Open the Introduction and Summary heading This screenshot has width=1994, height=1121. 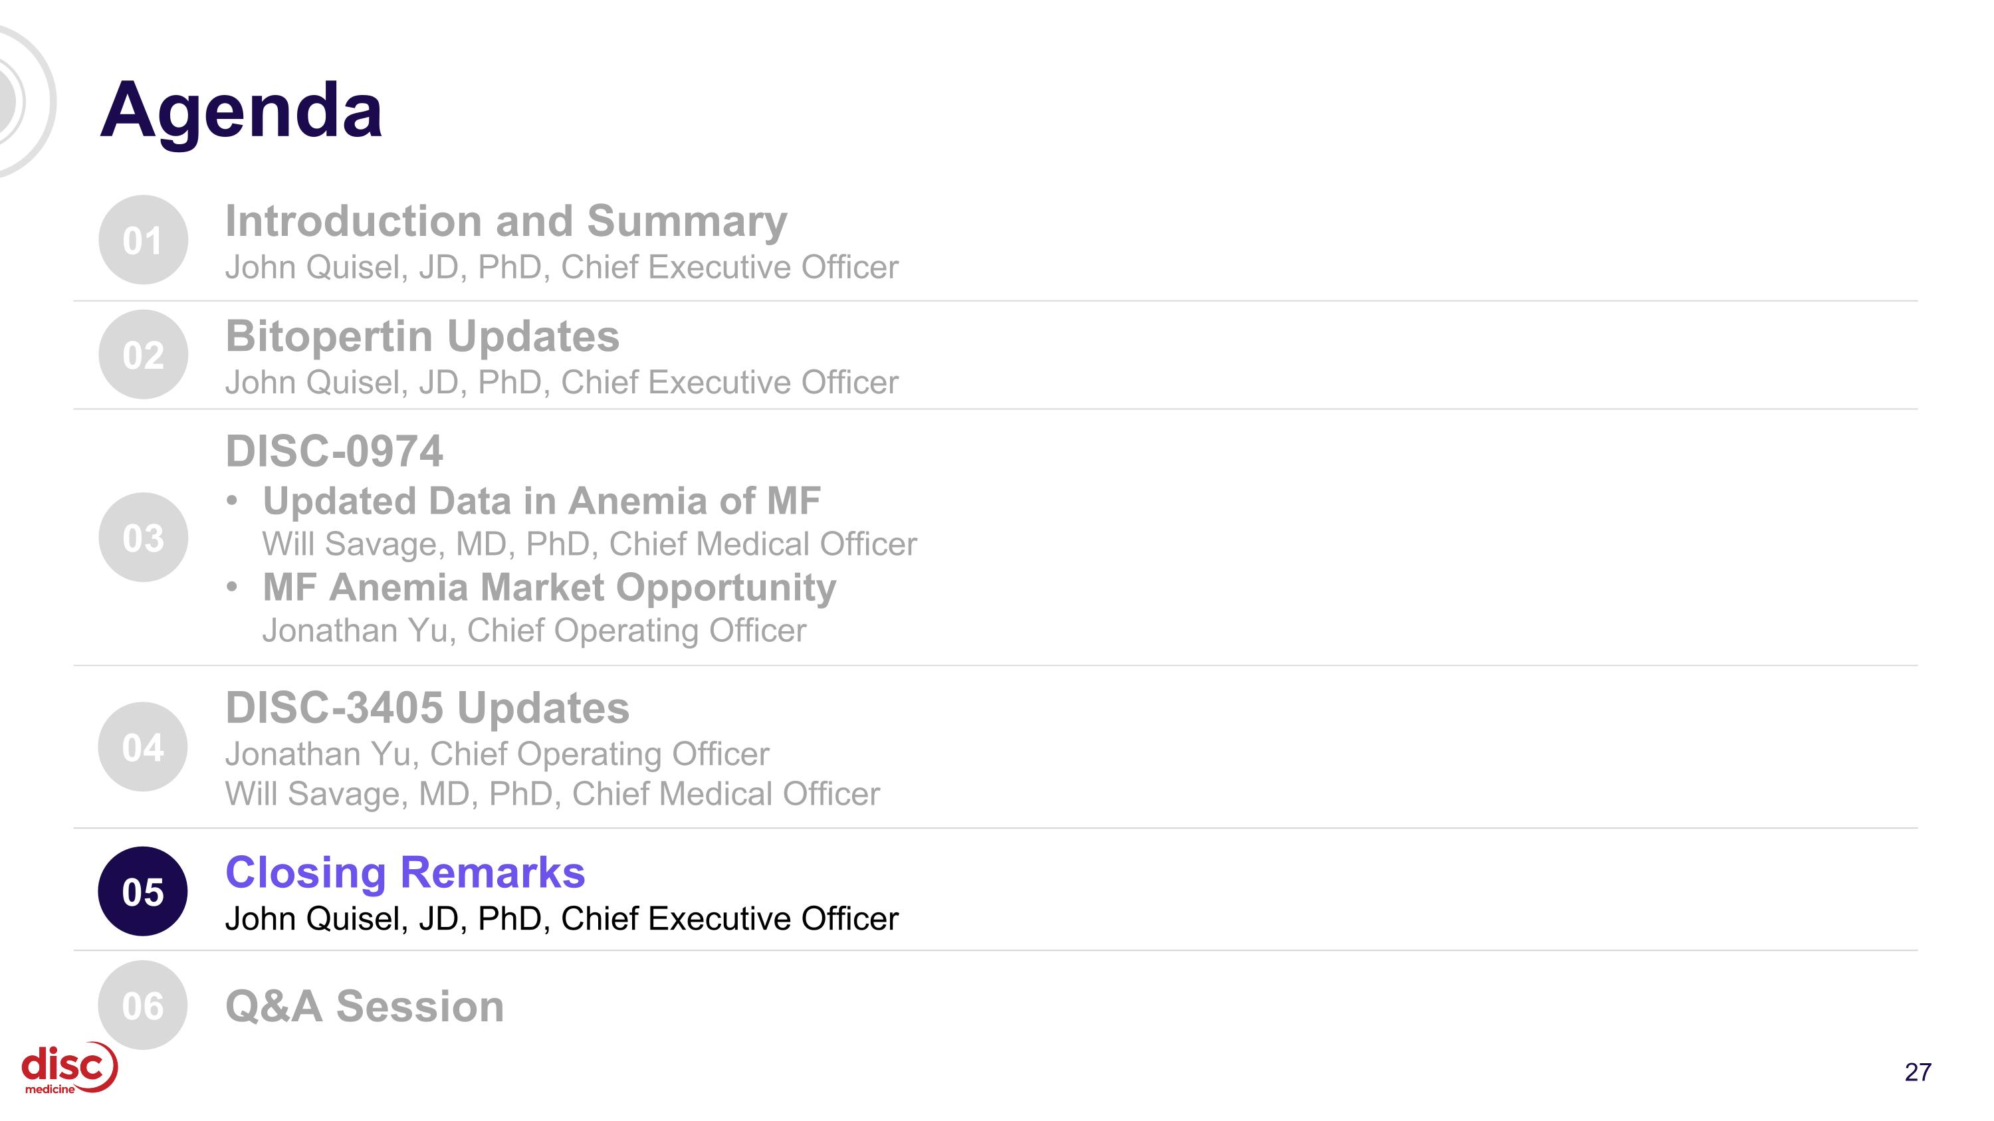(505, 221)
